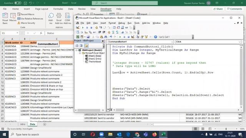Open the Run menu in VBA editor
This screenshot has width=246, height=138.
click(130, 23)
